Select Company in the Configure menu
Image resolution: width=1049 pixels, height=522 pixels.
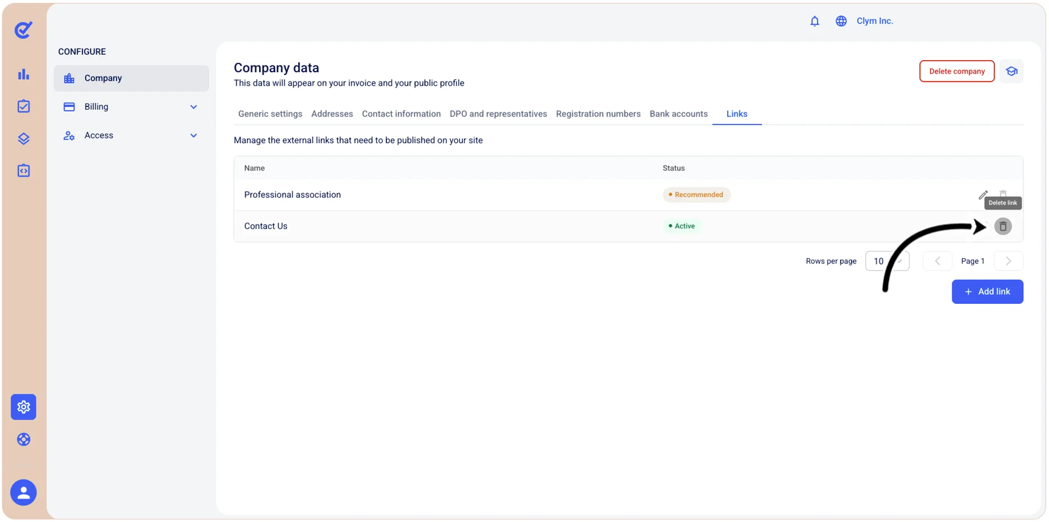click(x=131, y=78)
